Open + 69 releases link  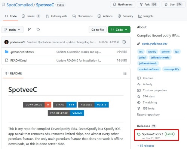145,146
